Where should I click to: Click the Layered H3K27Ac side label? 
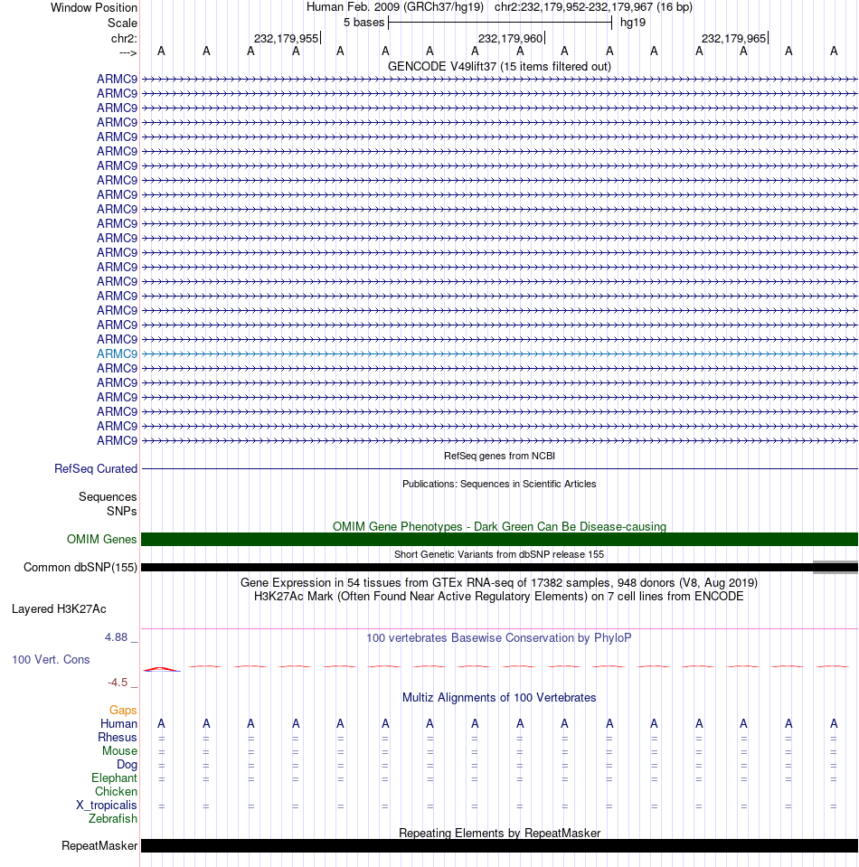(59, 609)
